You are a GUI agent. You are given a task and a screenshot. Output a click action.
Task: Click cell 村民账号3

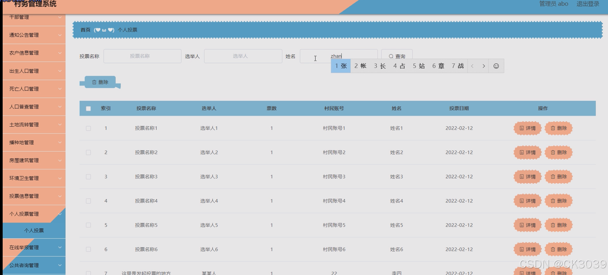click(334, 176)
